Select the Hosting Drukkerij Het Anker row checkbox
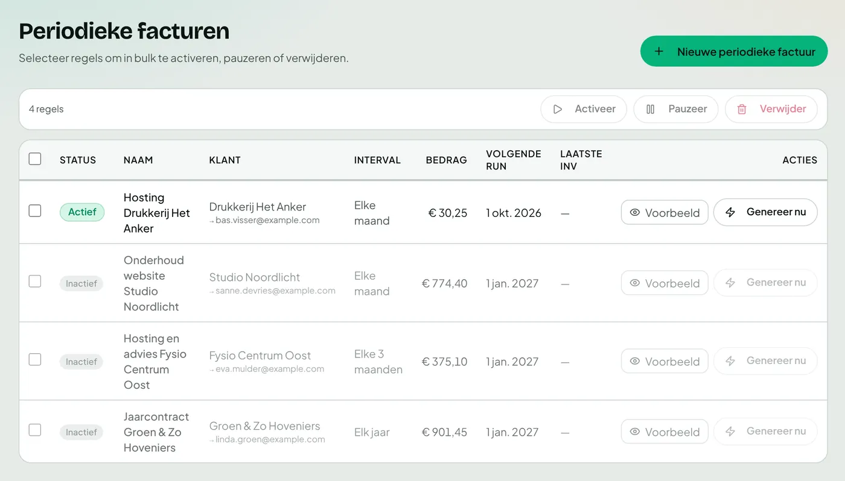 click(x=35, y=210)
